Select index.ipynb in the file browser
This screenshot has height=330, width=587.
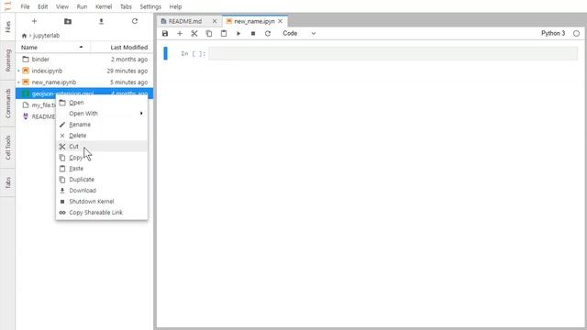[84, 71]
